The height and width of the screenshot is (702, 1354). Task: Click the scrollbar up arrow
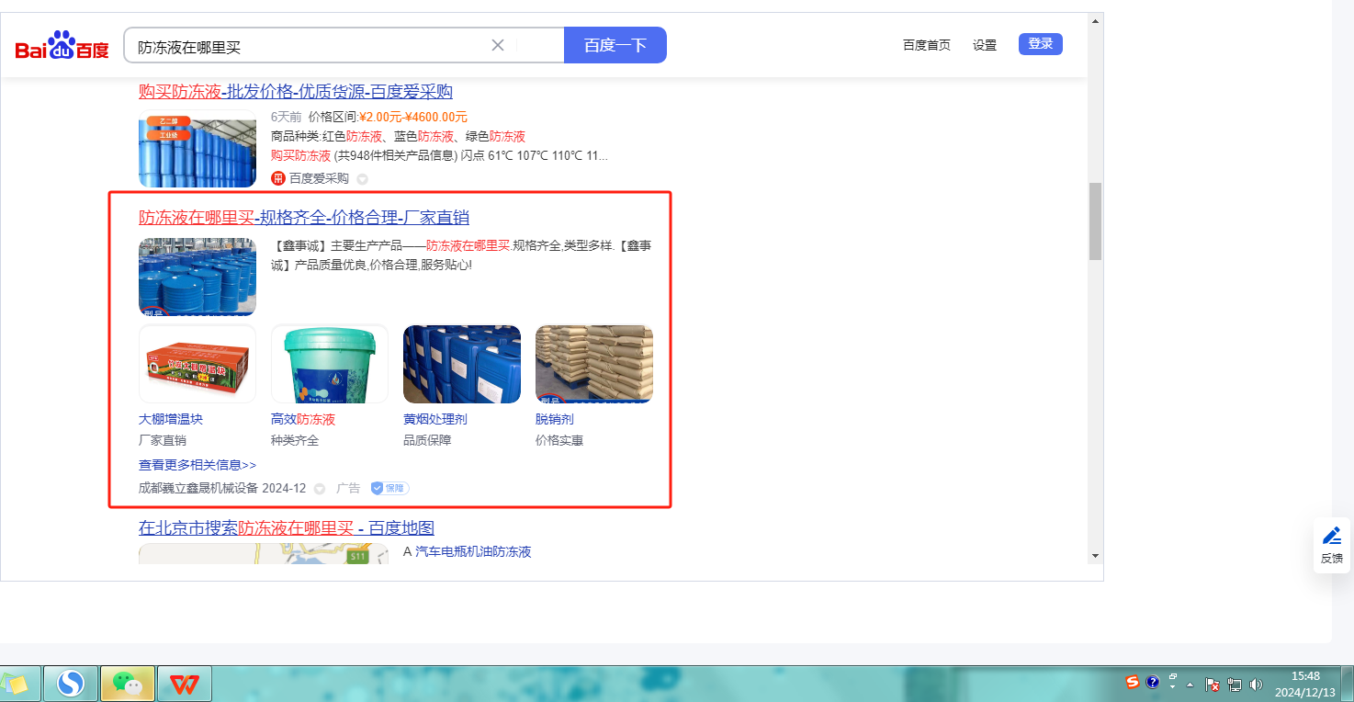pyautogui.click(x=1095, y=20)
